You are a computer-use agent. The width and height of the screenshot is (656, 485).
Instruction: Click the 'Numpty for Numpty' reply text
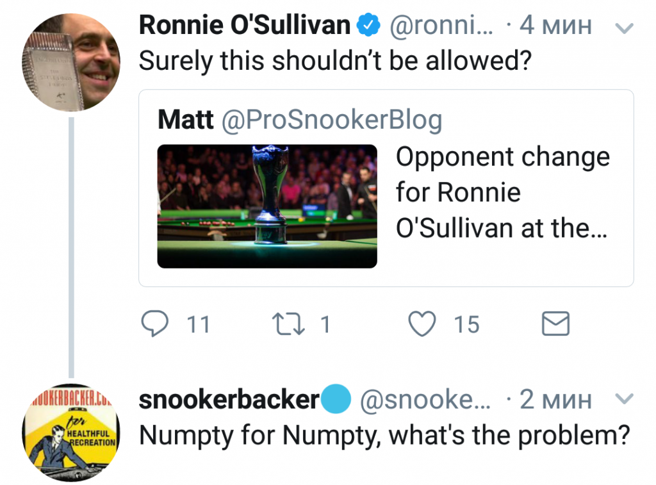pyautogui.click(x=384, y=435)
